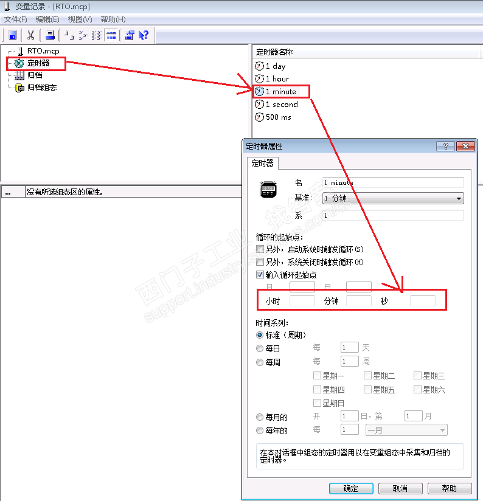Click the 帮助 button in dialog

point(450,489)
